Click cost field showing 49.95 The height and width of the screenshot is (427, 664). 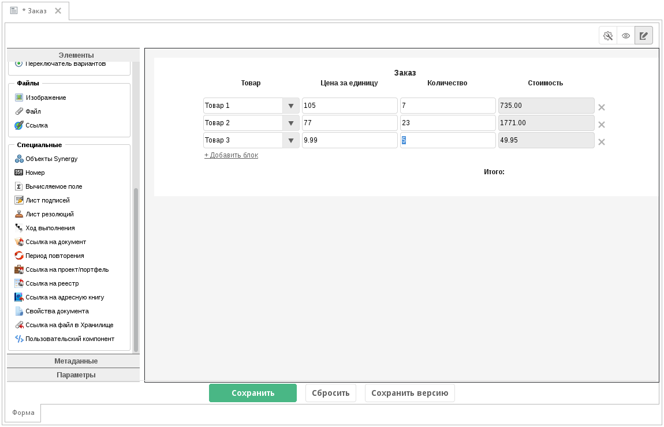546,140
